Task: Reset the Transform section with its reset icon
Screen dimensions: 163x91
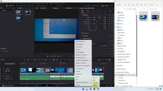Action: tap(112, 15)
